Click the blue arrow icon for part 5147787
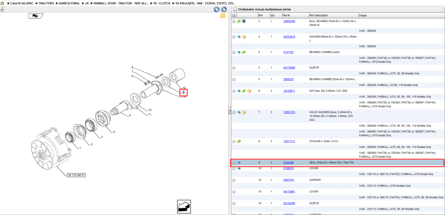 pyautogui.click(x=239, y=52)
